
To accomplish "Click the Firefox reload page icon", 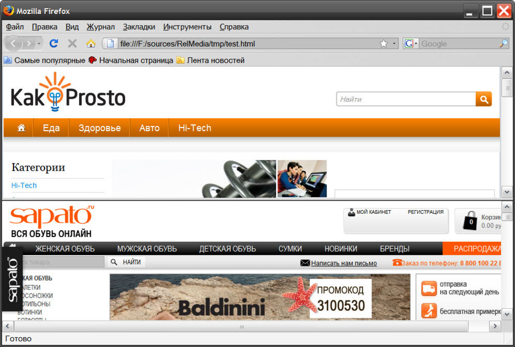I will [54, 44].
